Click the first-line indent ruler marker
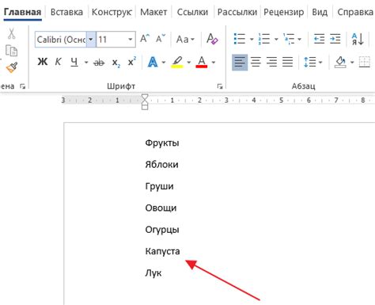 click(145, 97)
